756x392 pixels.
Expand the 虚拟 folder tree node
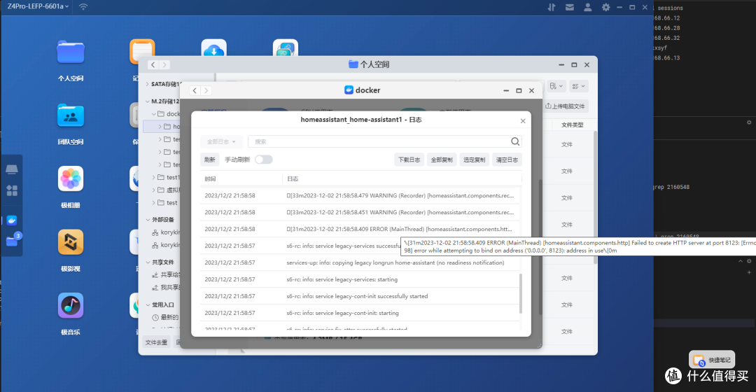154,190
